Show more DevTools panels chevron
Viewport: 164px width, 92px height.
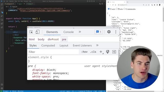coord(80,32)
